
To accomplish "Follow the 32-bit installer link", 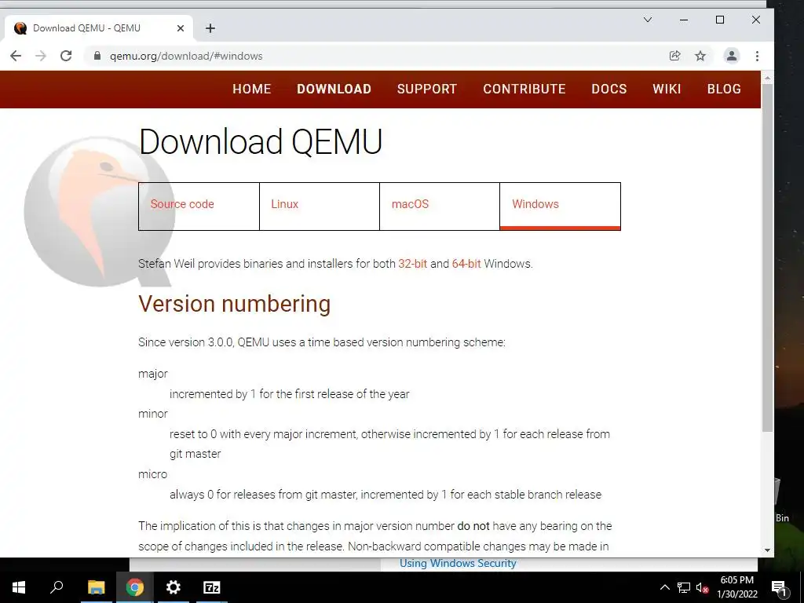I will tap(413, 264).
